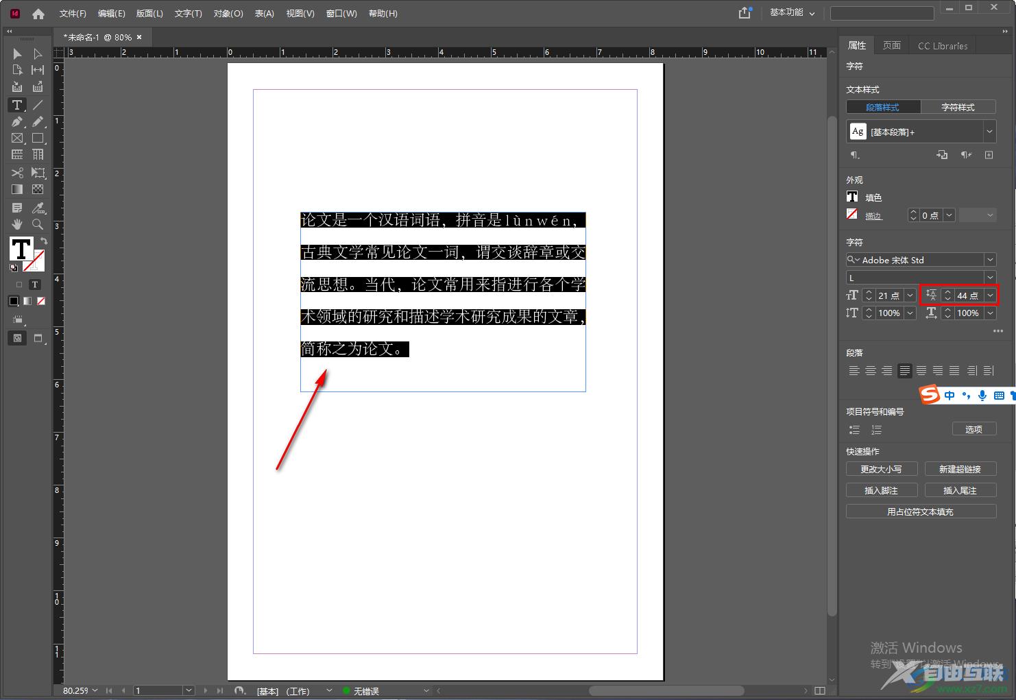Image resolution: width=1016 pixels, height=700 pixels.
Task: Select the Page tool
Action: tap(17, 70)
